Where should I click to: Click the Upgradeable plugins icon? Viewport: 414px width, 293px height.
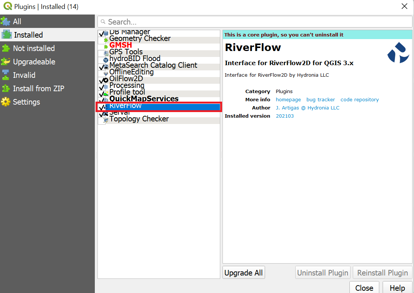click(x=6, y=61)
